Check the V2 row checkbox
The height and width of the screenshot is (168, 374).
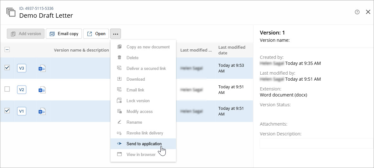(7, 89)
